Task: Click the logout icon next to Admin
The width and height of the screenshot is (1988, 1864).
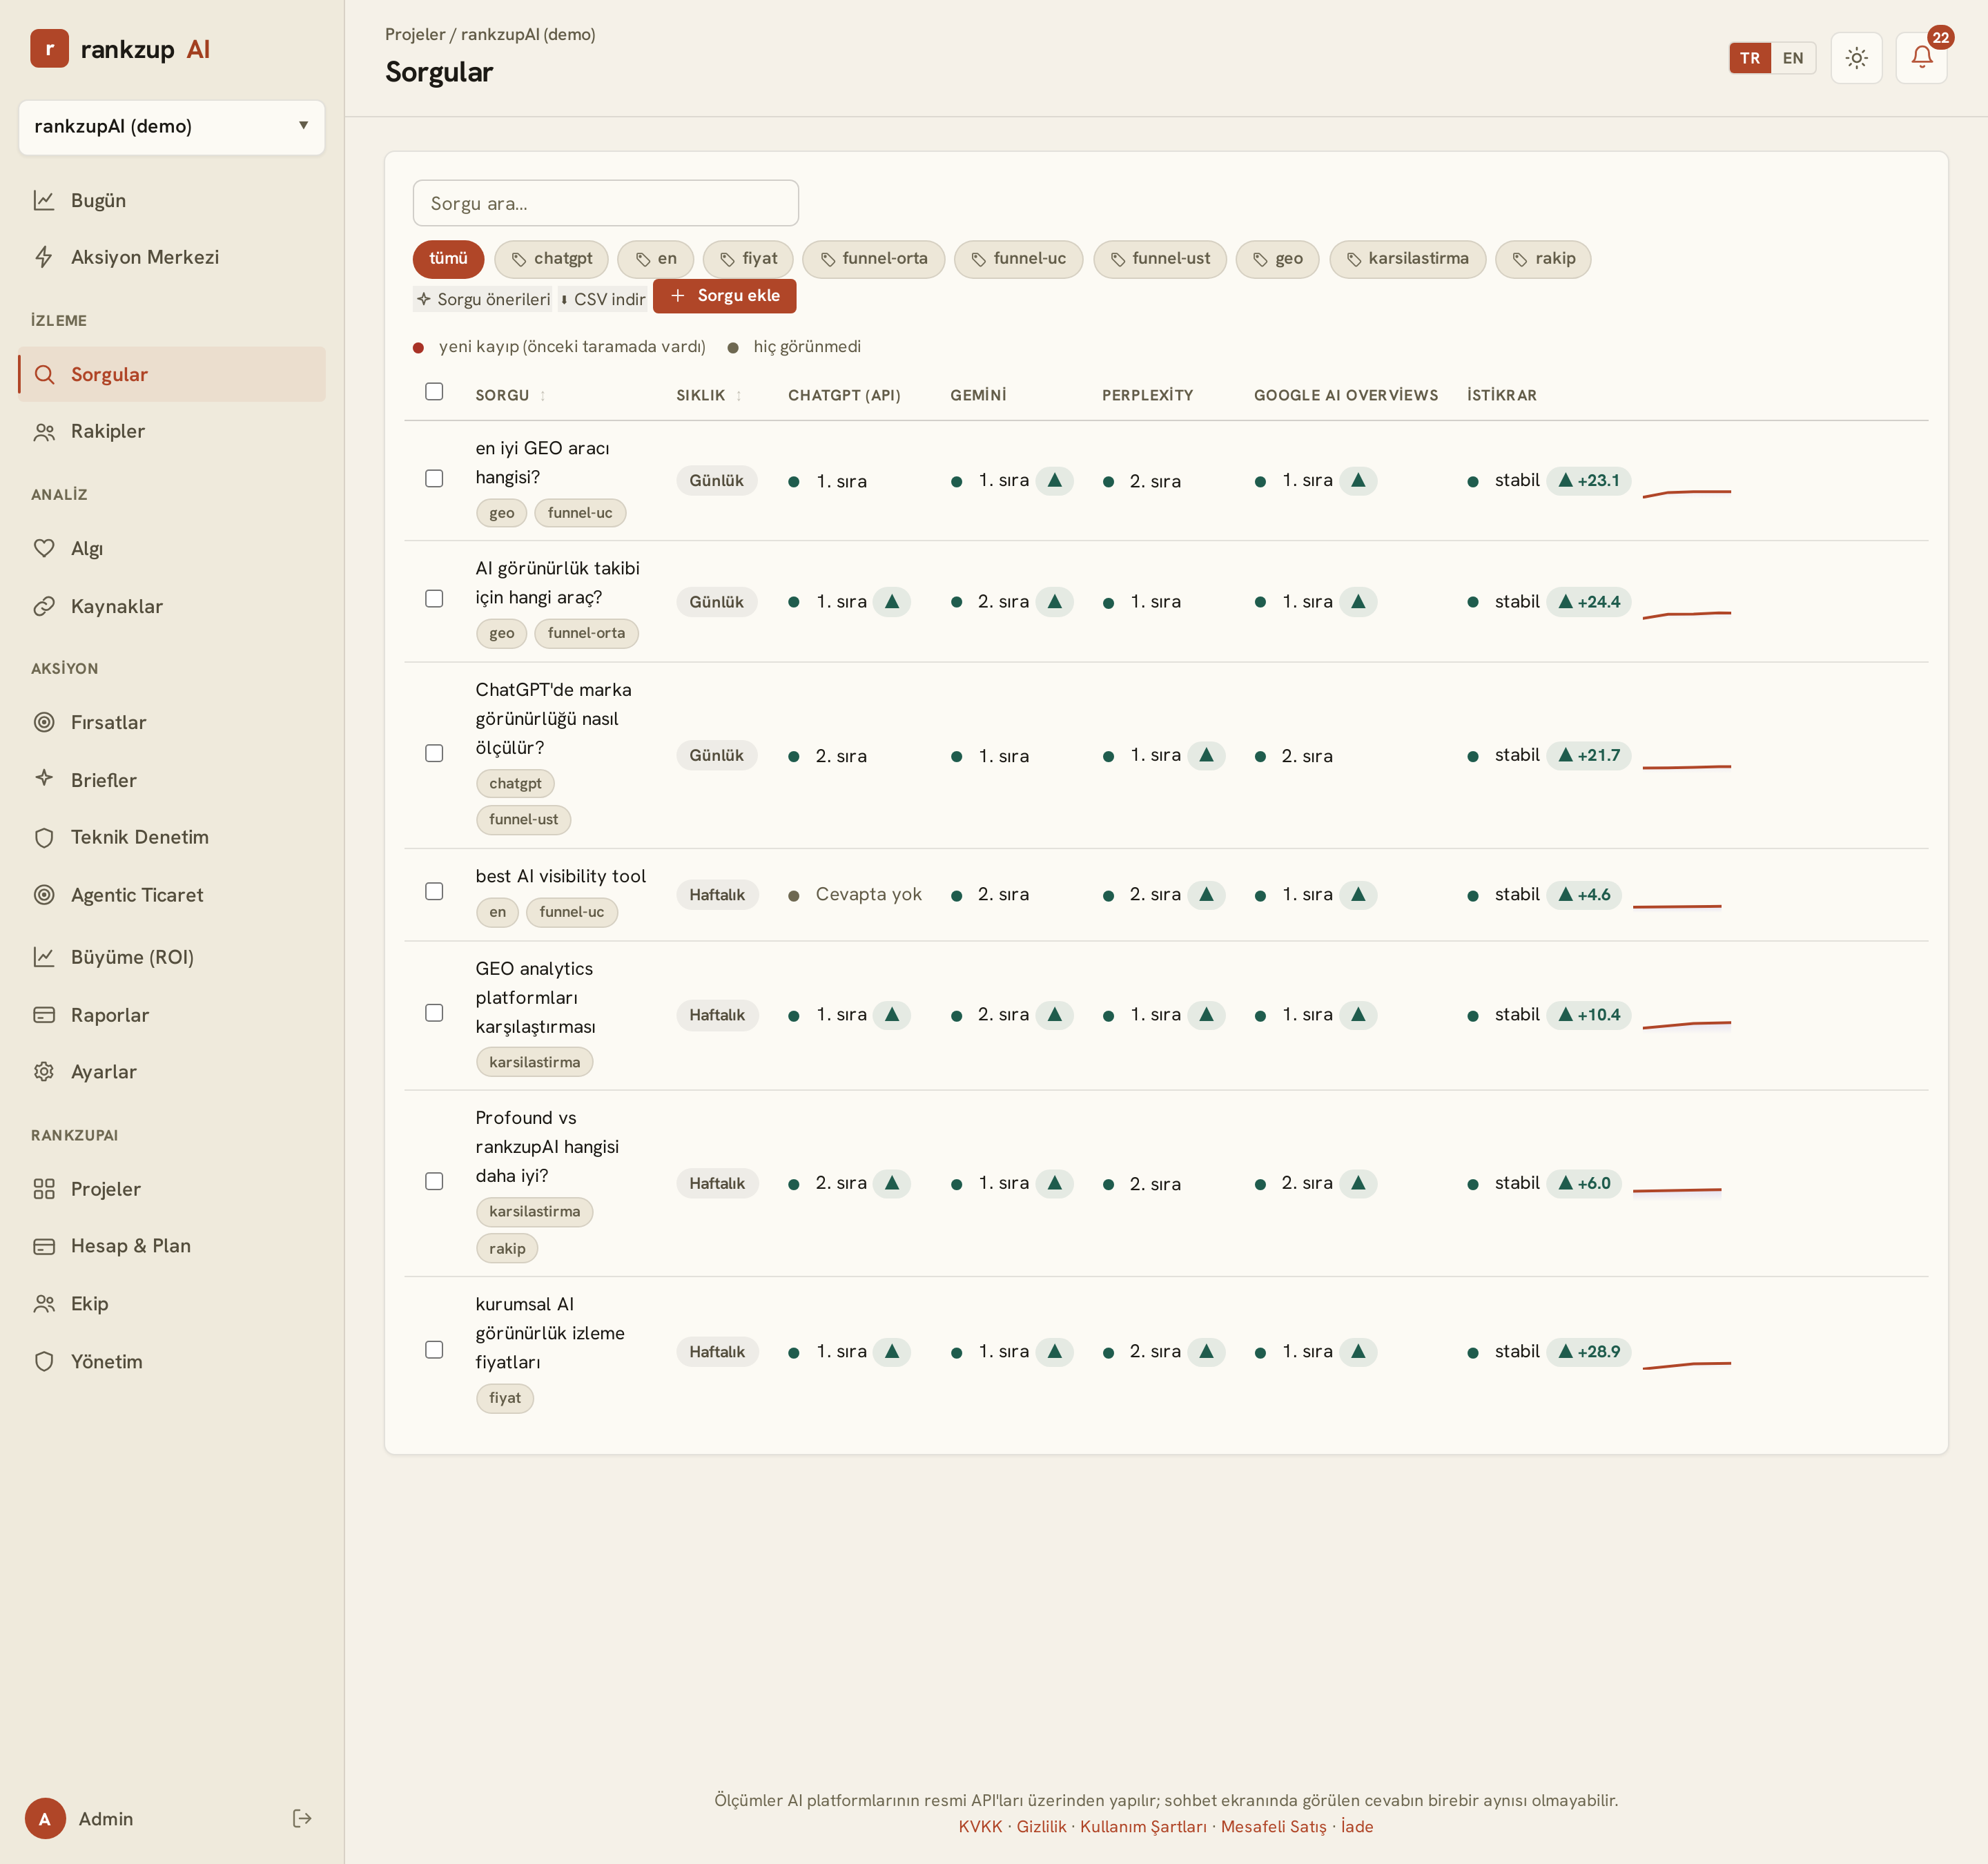Action: click(x=302, y=1818)
